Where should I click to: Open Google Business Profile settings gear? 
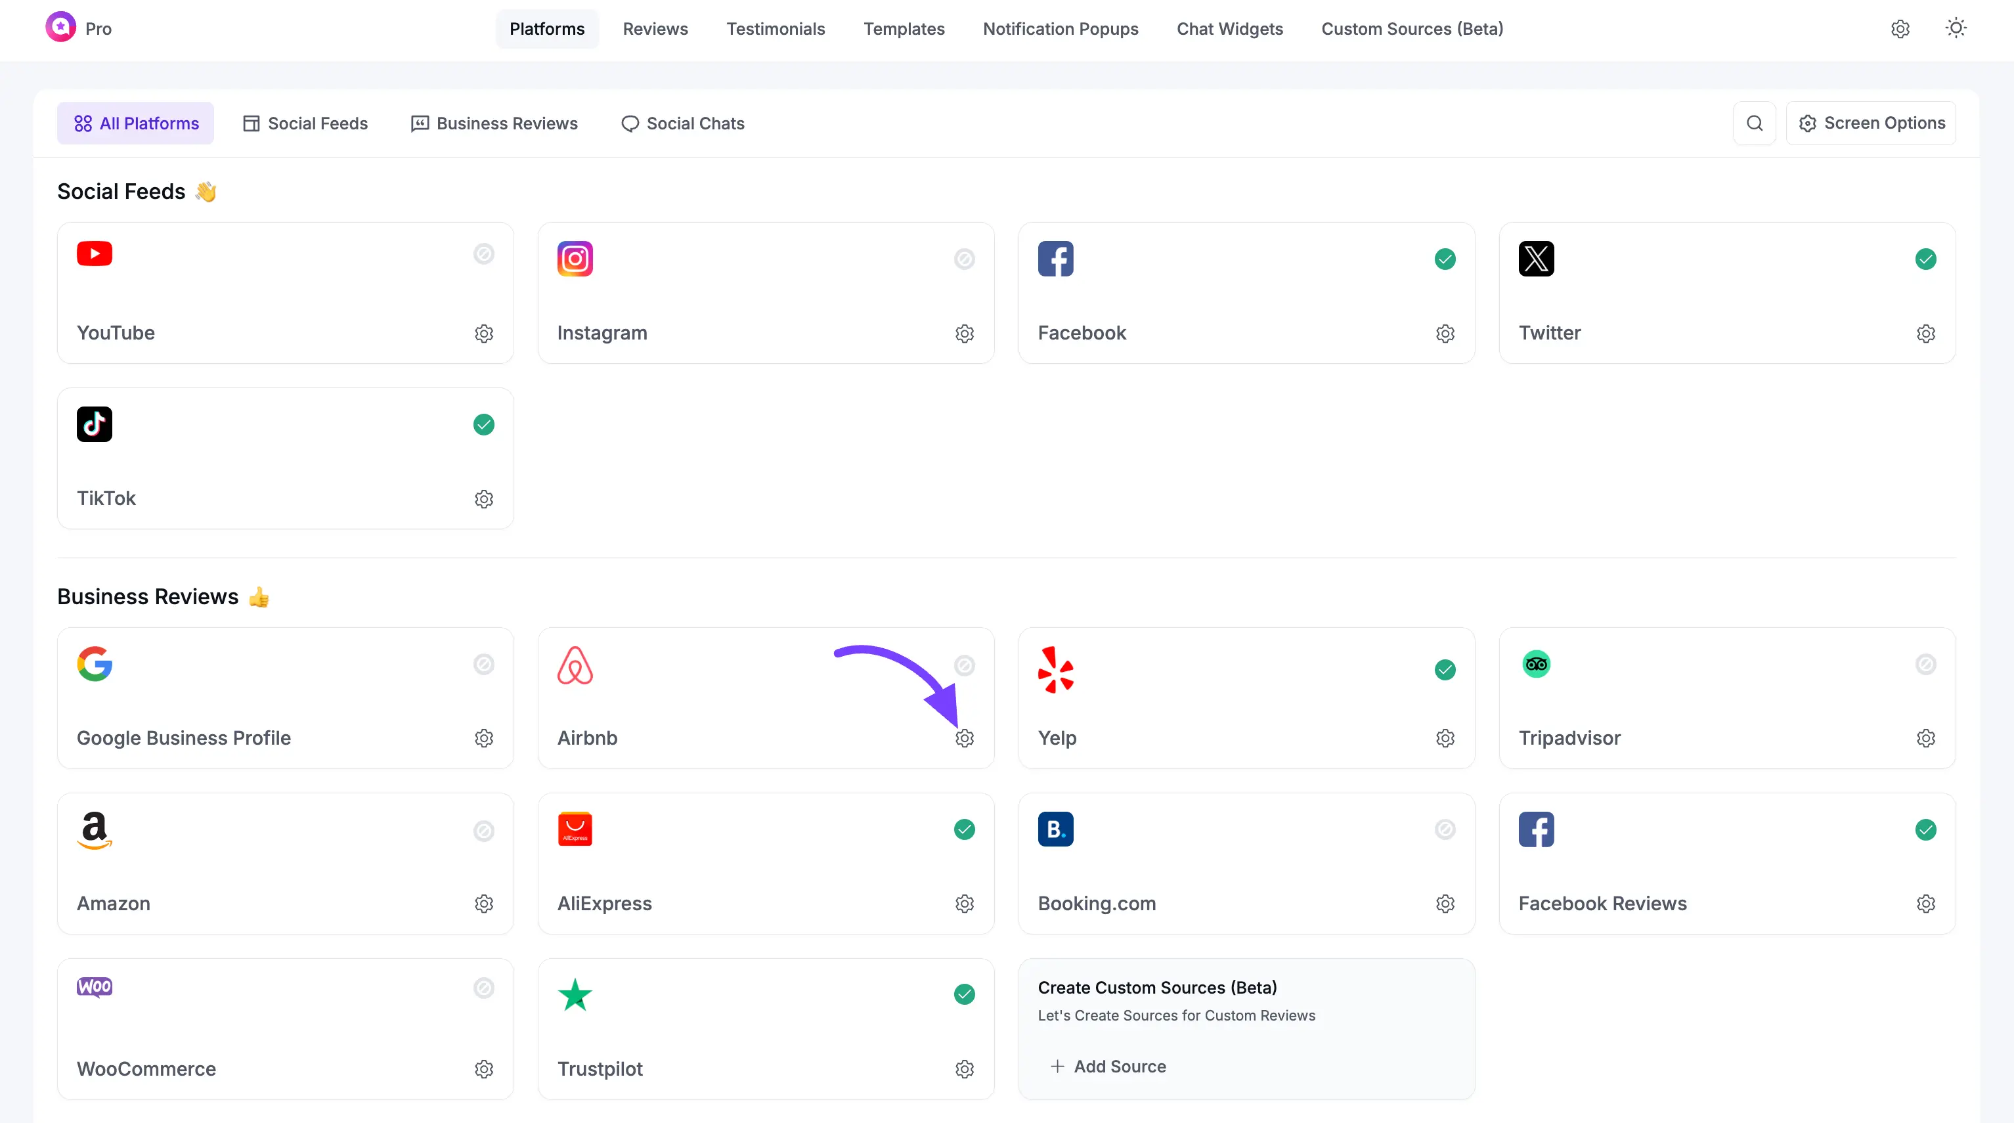point(484,738)
